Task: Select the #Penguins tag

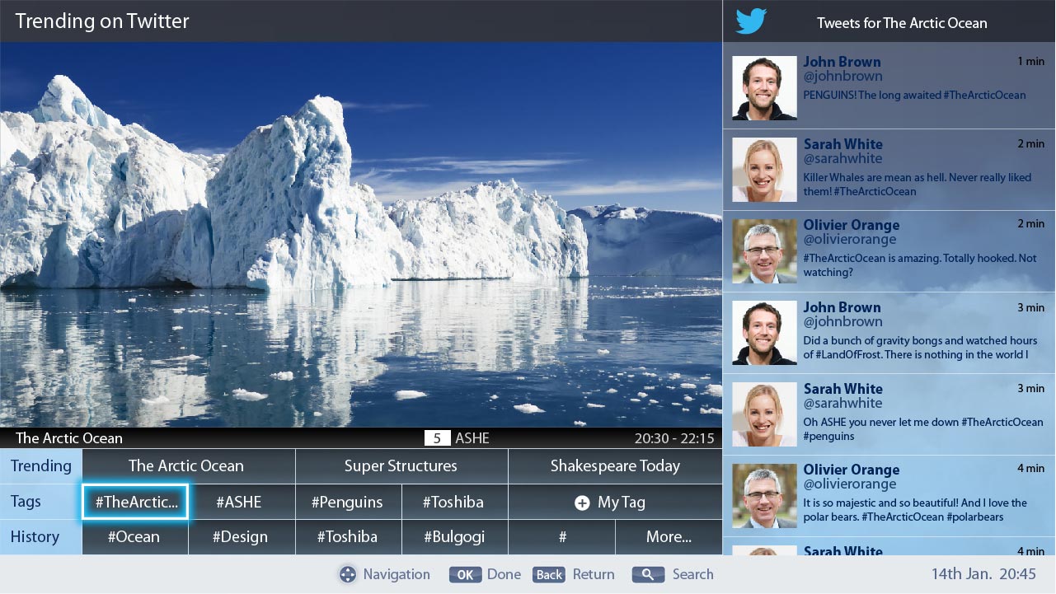Action: pyautogui.click(x=348, y=502)
